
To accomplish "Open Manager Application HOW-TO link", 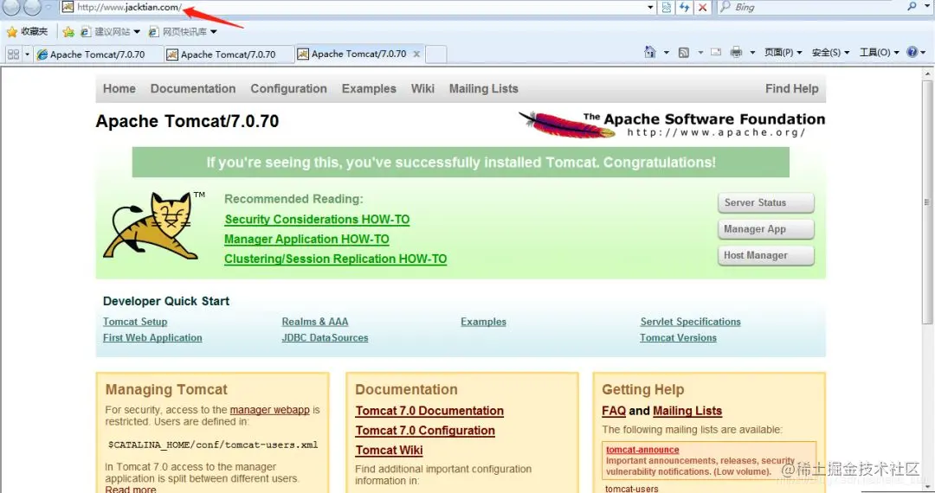I will pos(306,240).
